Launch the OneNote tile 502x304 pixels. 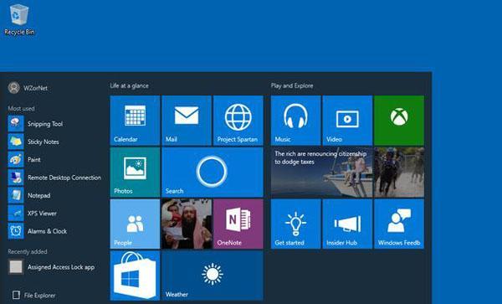pyautogui.click(x=238, y=224)
